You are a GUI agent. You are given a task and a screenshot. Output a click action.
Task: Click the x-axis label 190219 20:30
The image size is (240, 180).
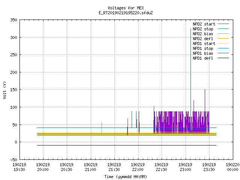click(x=67, y=167)
